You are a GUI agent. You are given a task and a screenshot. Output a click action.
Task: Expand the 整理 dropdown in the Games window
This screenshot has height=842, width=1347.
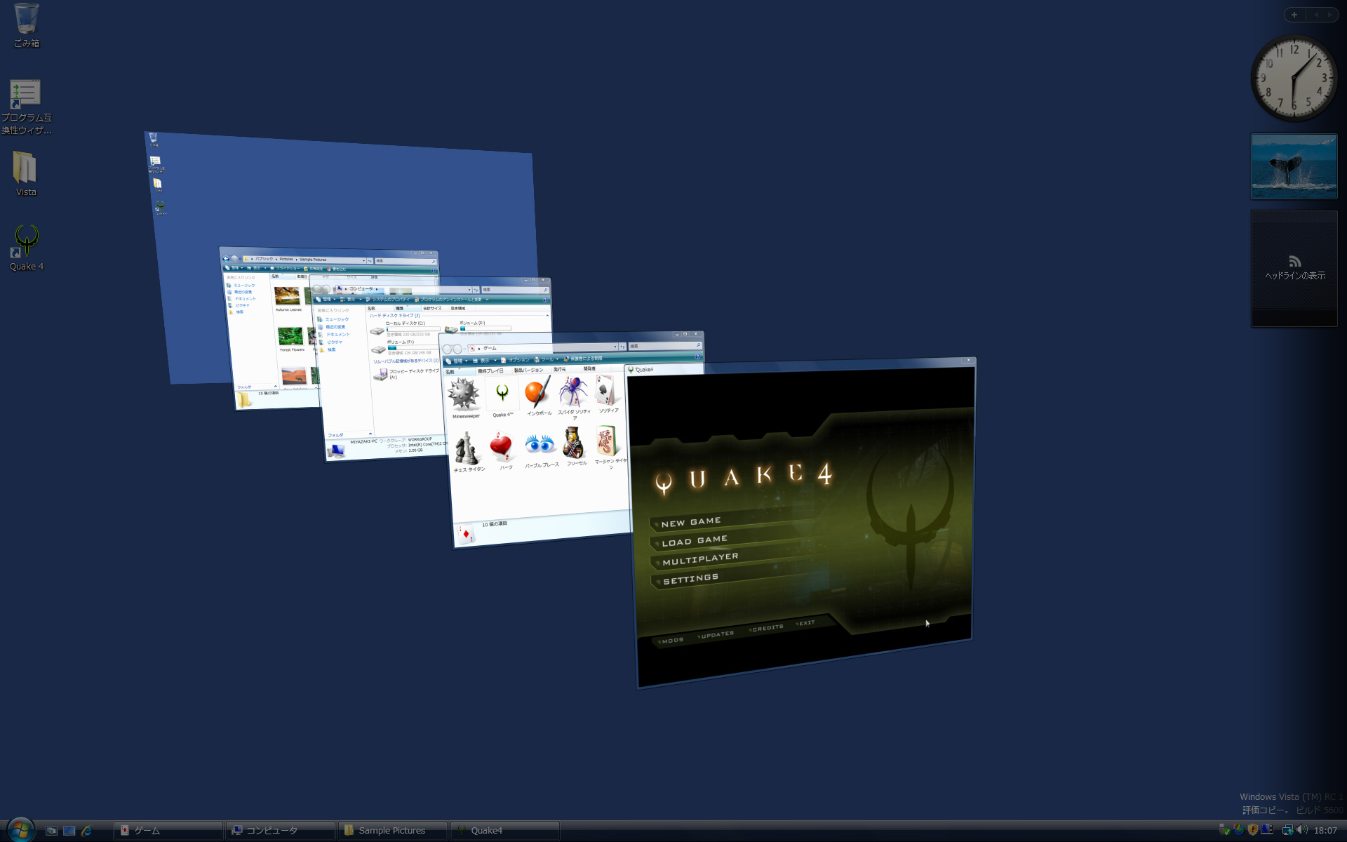tap(466, 361)
